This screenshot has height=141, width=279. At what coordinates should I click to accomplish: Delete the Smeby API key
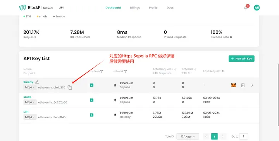pyautogui.click(x=243, y=85)
